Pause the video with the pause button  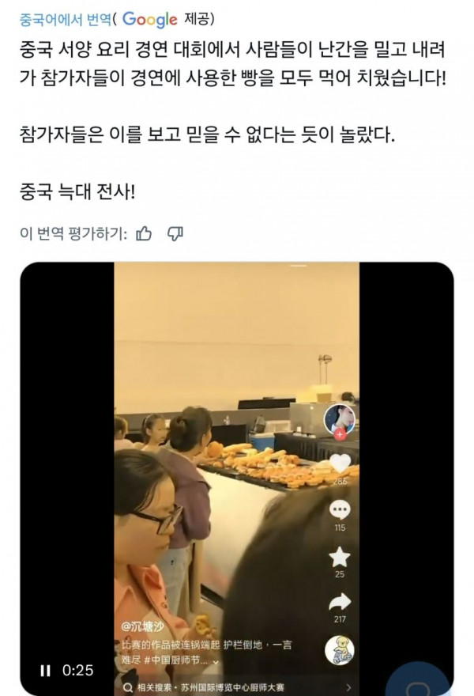click(x=45, y=670)
